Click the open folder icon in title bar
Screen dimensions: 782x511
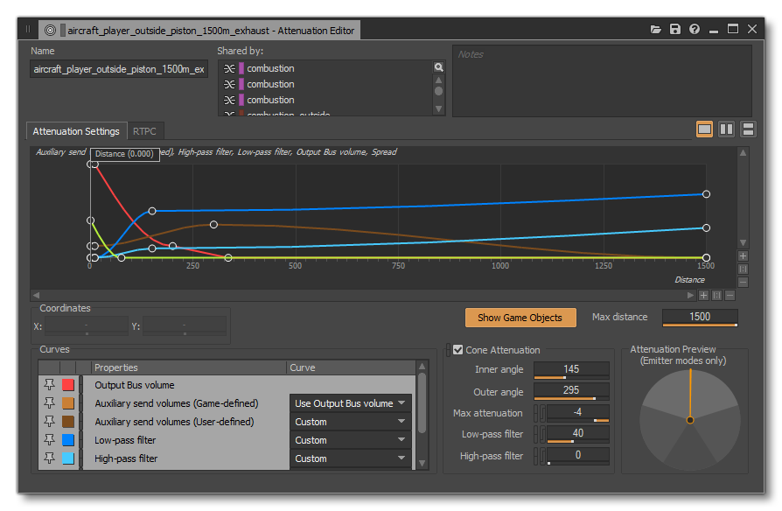pyautogui.click(x=656, y=29)
